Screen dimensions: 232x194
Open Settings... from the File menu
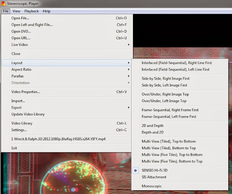[x=67, y=130]
